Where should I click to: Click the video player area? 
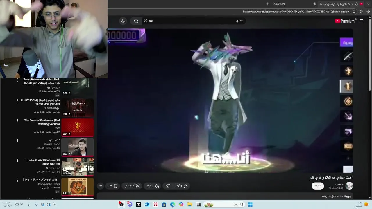pos(225,101)
